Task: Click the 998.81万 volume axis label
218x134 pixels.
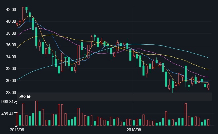Action: pos(9,102)
